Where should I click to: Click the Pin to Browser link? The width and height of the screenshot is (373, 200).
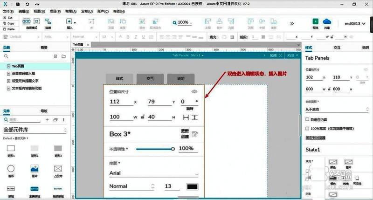(315, 138)
